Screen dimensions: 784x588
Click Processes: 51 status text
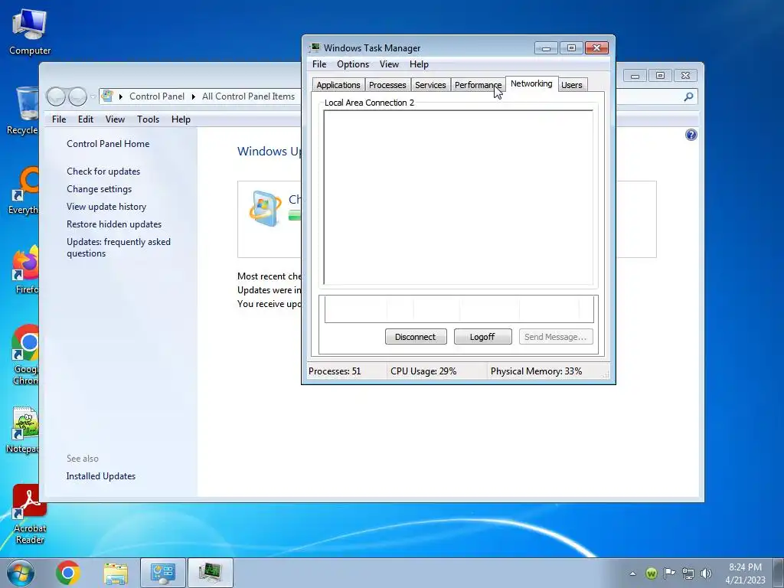coord(335,371)
